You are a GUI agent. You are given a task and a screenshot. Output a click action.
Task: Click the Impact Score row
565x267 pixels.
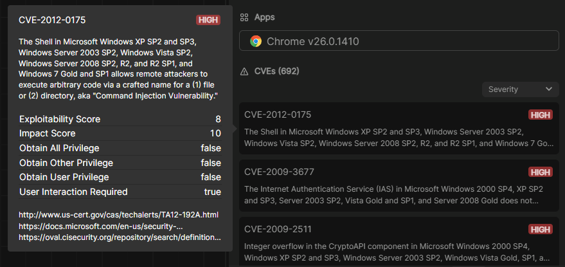pos(120,134)
